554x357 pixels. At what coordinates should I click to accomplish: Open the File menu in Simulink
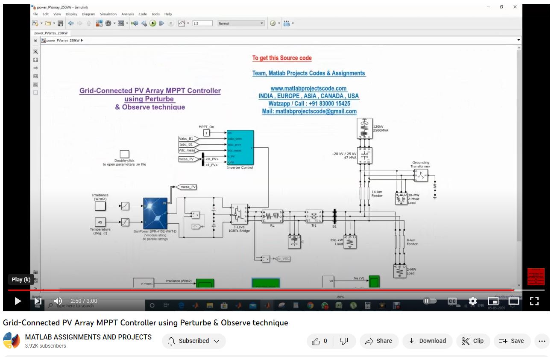click(35, 14)
